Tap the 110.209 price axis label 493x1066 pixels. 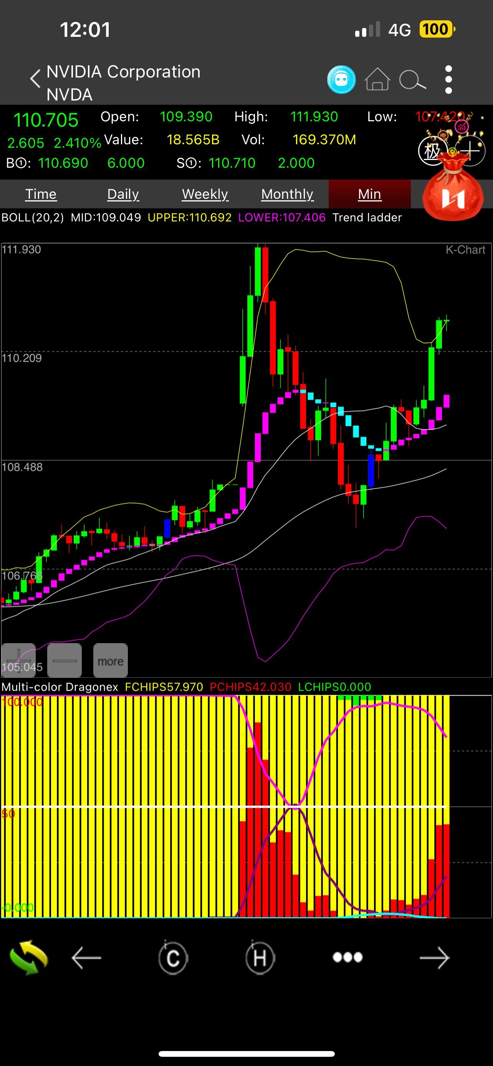tap(22, 358)
